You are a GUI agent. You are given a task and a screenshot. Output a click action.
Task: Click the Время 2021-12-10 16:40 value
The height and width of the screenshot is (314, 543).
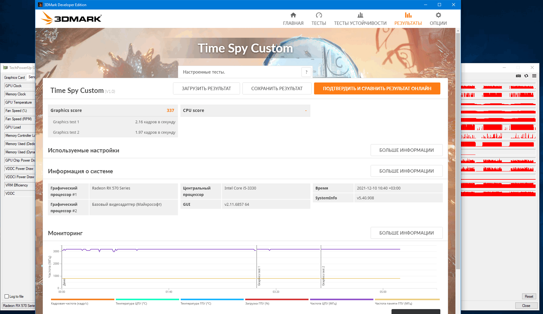(x=379, y=188)
